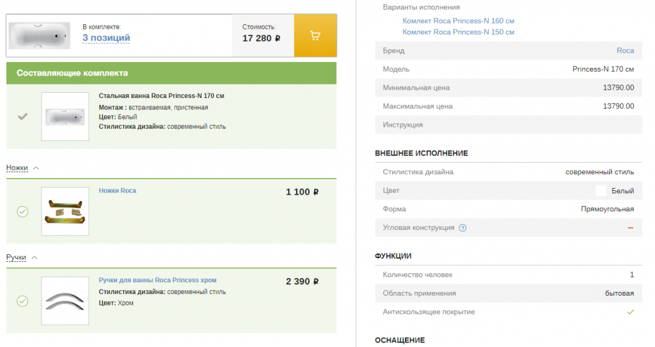This screenshot has width=655, height=347.
Task: Click the red dash for Угловая конструкция
Action: (630, 228)
